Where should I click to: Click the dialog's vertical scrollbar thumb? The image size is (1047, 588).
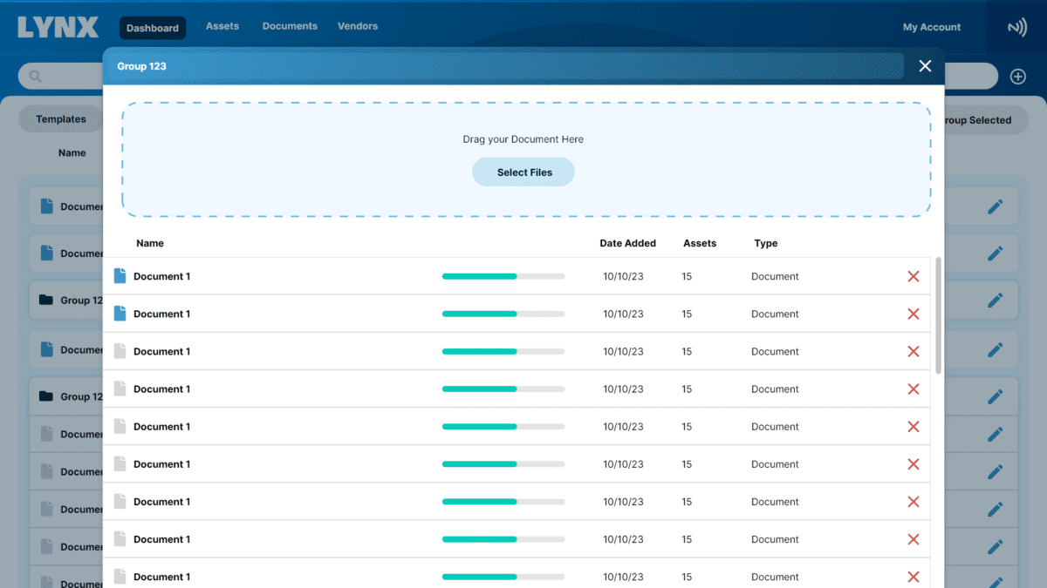938,314
